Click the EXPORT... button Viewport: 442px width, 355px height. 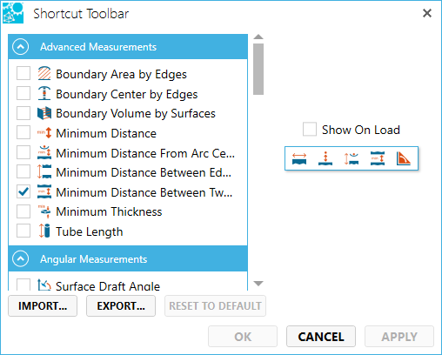pyautogui.click(x=121, y=305)
